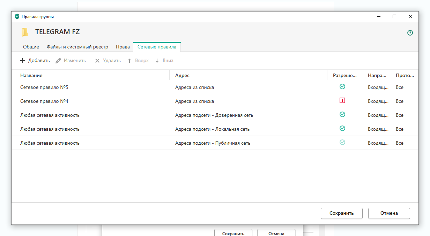Select Любая сетевая активность for Доверенная сеть
Viewport: 430px width, 236px height.
click(x=50, y=115)
